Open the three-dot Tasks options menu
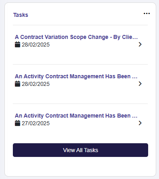This screenshot has width=159, height=179. (147, 13)
